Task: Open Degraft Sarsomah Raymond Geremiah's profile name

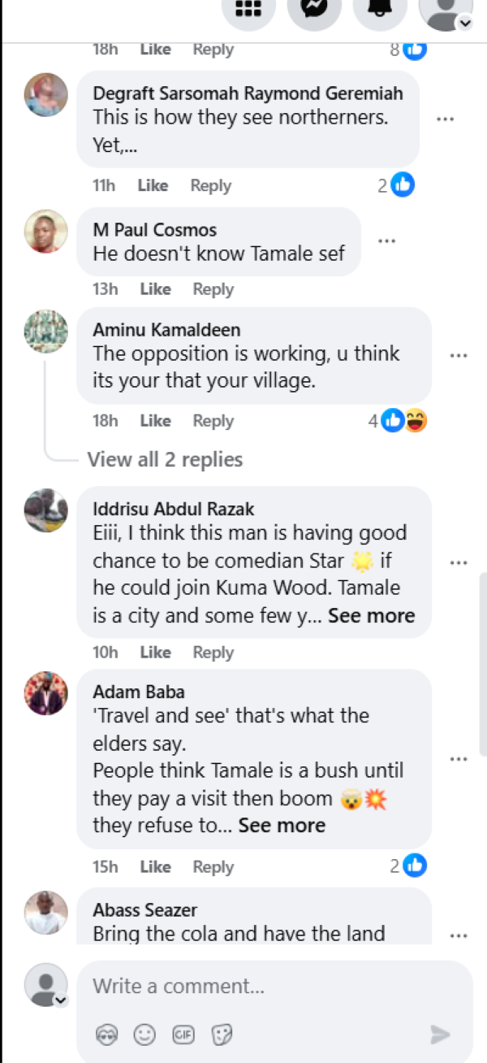Action: [x=248, y=93]
